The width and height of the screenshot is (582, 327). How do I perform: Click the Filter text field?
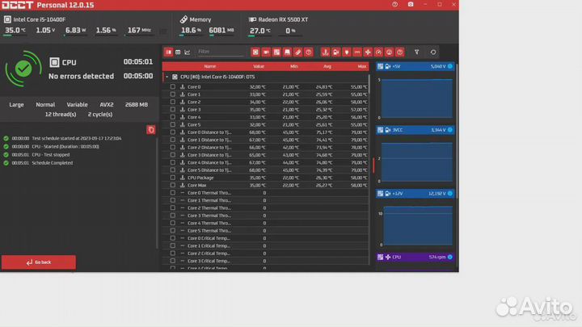[221, 52]
